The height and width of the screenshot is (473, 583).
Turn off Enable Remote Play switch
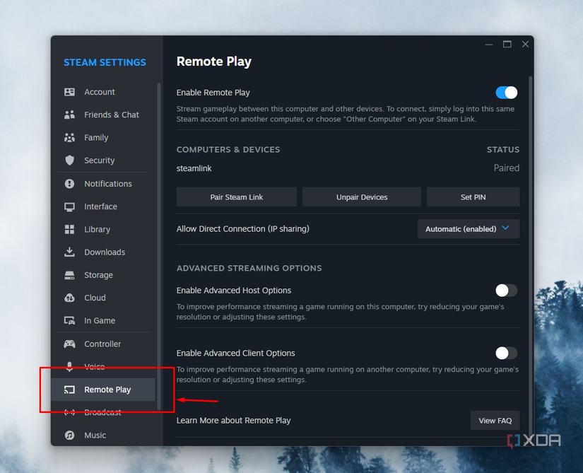click(506, 93)
